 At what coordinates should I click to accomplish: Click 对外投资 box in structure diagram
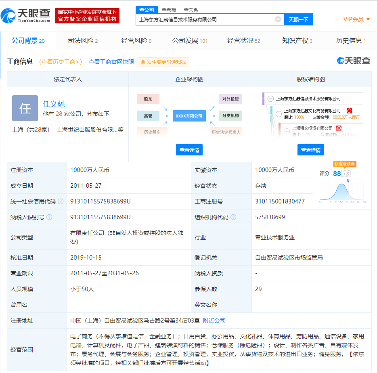click(230, 99)
